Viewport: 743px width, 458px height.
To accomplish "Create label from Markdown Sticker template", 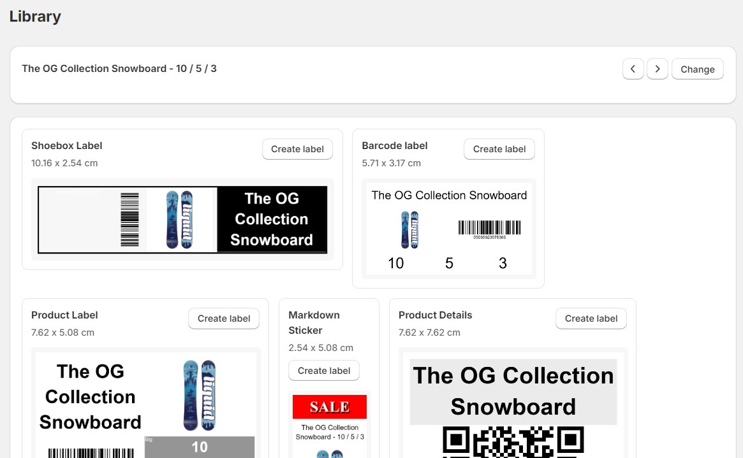I will [324, 371].
